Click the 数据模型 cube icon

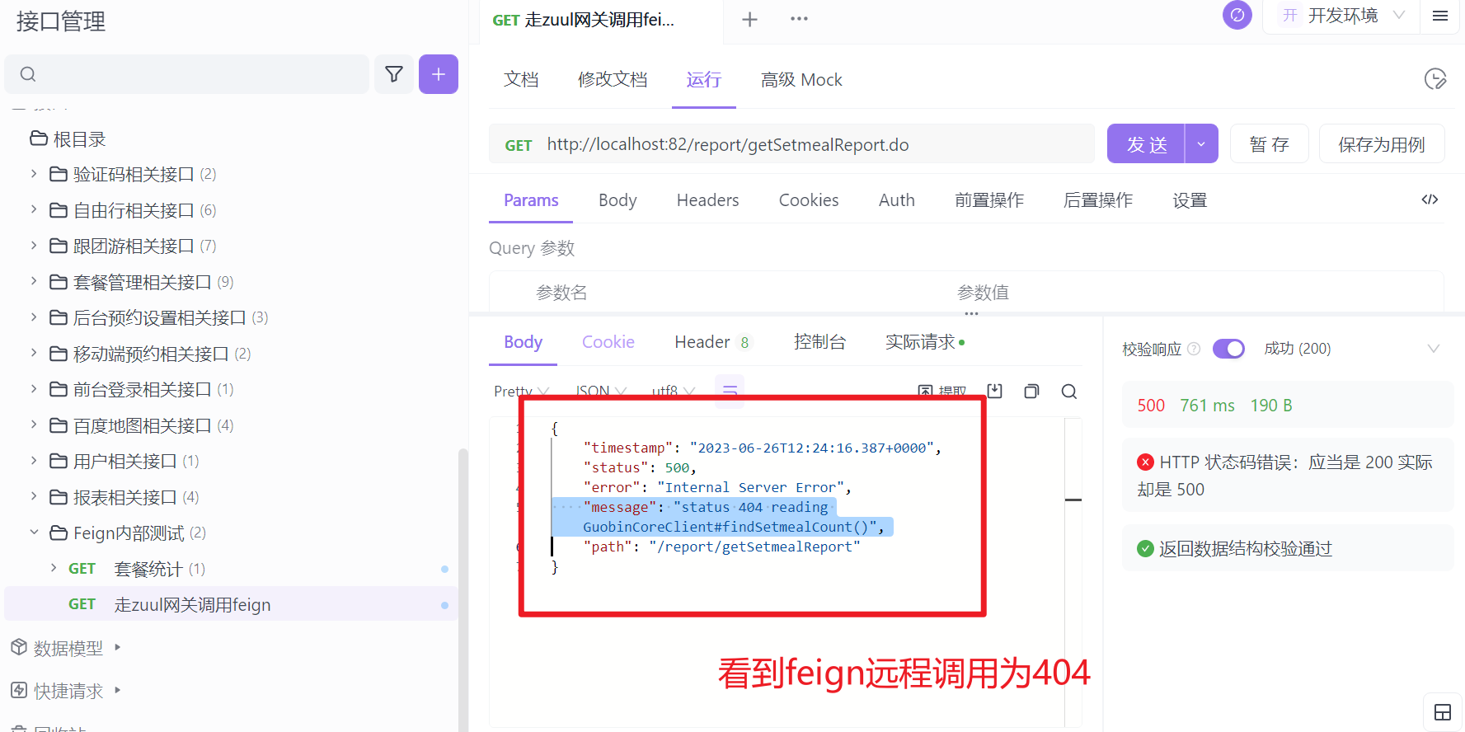19,648
